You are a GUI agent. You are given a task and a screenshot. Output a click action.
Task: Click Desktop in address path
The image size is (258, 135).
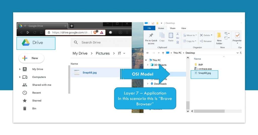pyautogui.click(x=190, y=53)
